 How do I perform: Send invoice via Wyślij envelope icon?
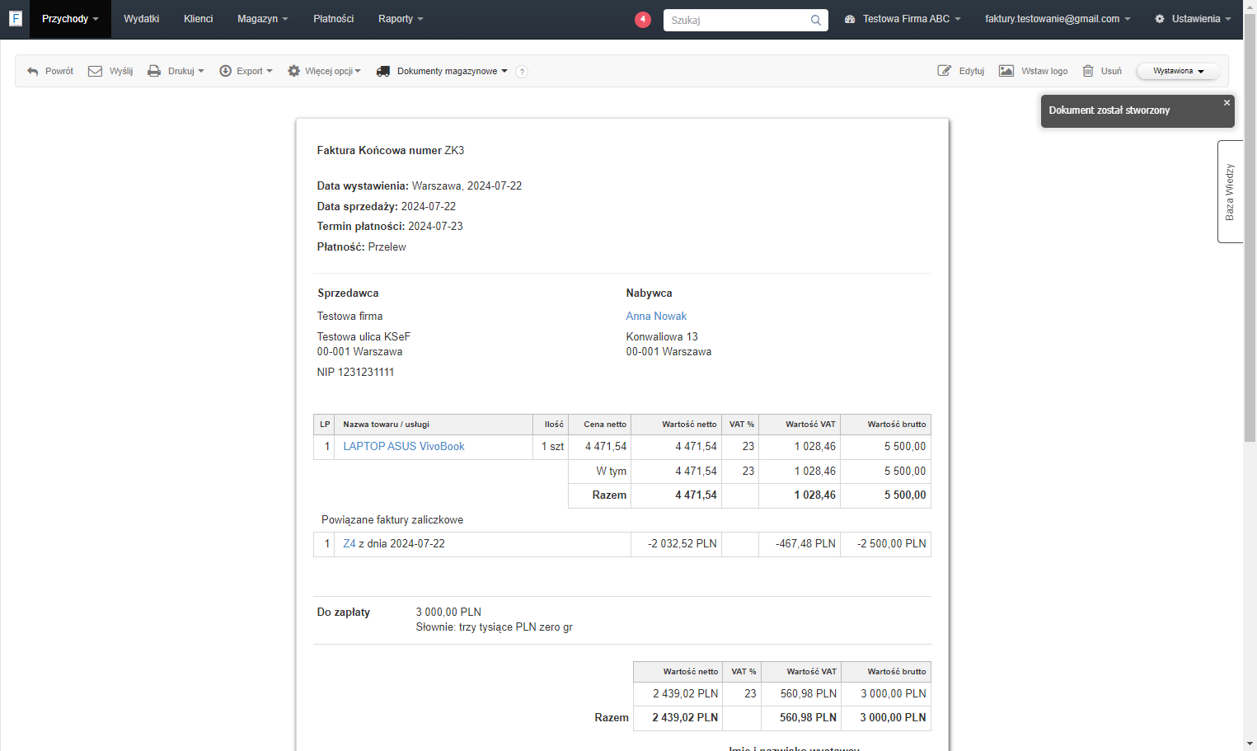[x=96, y=71]
